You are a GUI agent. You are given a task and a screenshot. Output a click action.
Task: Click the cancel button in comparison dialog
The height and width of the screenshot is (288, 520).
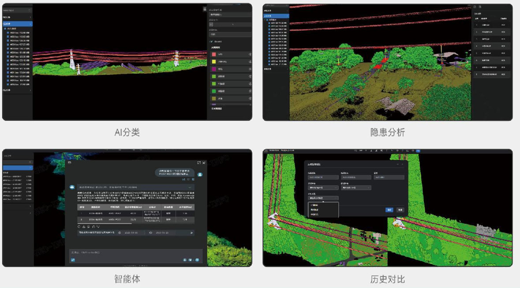click(400, 210)
